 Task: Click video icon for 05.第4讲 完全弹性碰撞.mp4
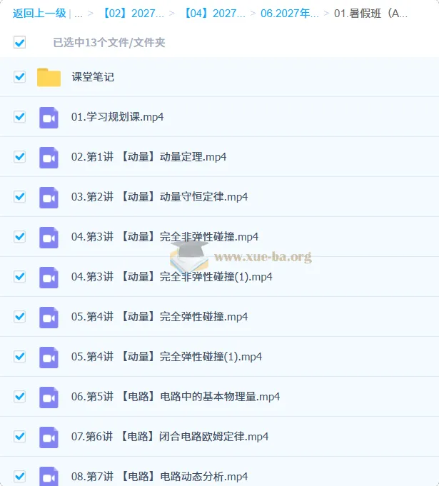click(49, 318)
